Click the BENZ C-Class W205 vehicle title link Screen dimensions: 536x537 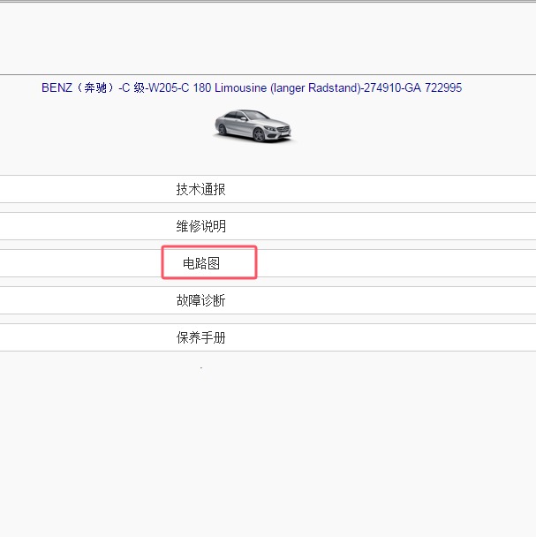(x=252, y=87)
